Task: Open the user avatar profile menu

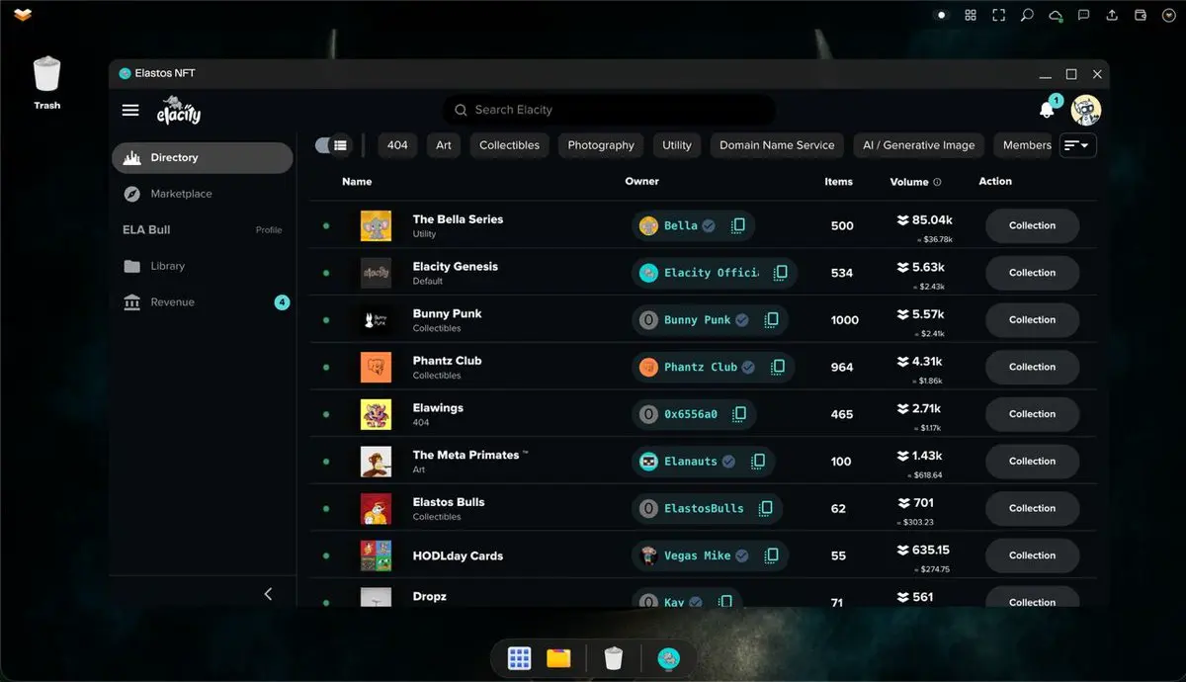Action: point(1086,110)
